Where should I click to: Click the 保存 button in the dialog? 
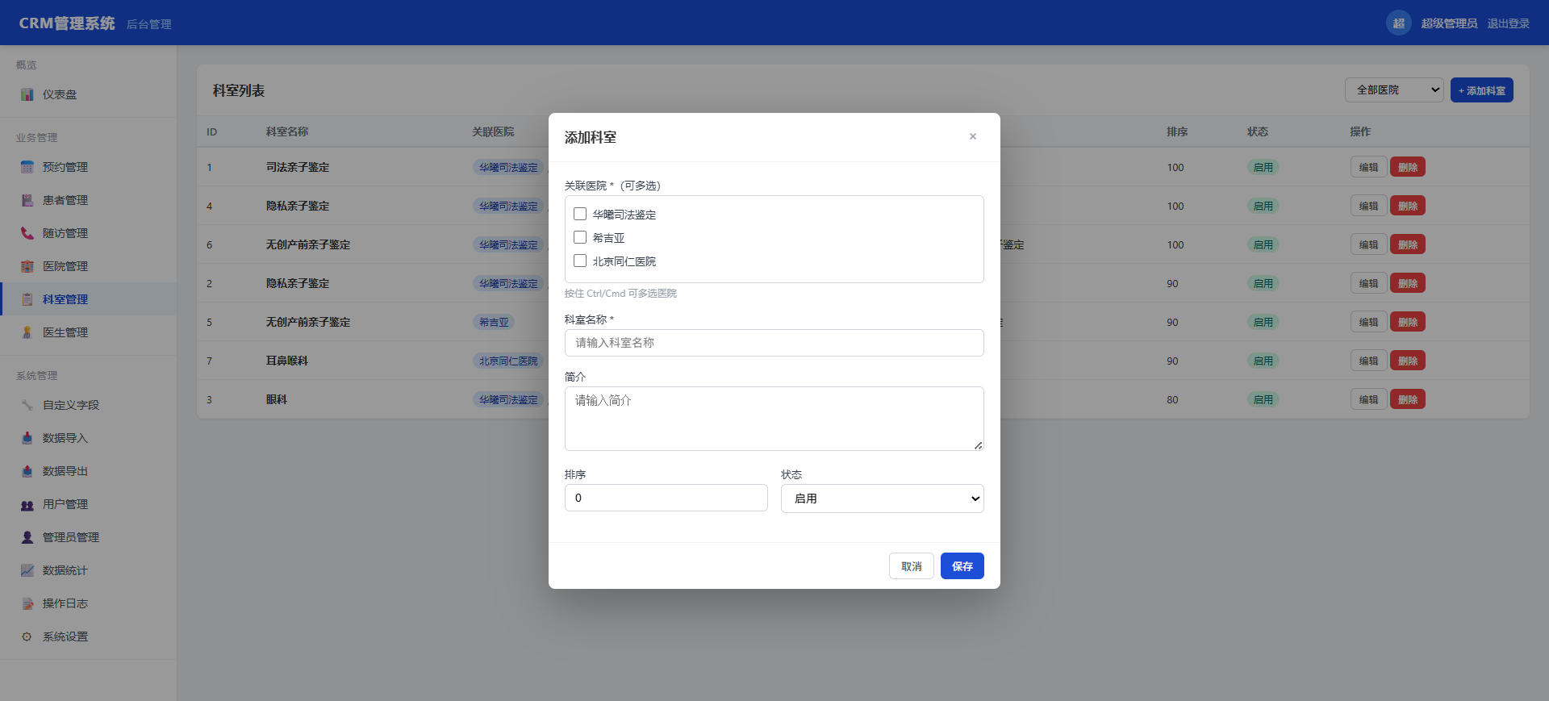tap(962, 566)
